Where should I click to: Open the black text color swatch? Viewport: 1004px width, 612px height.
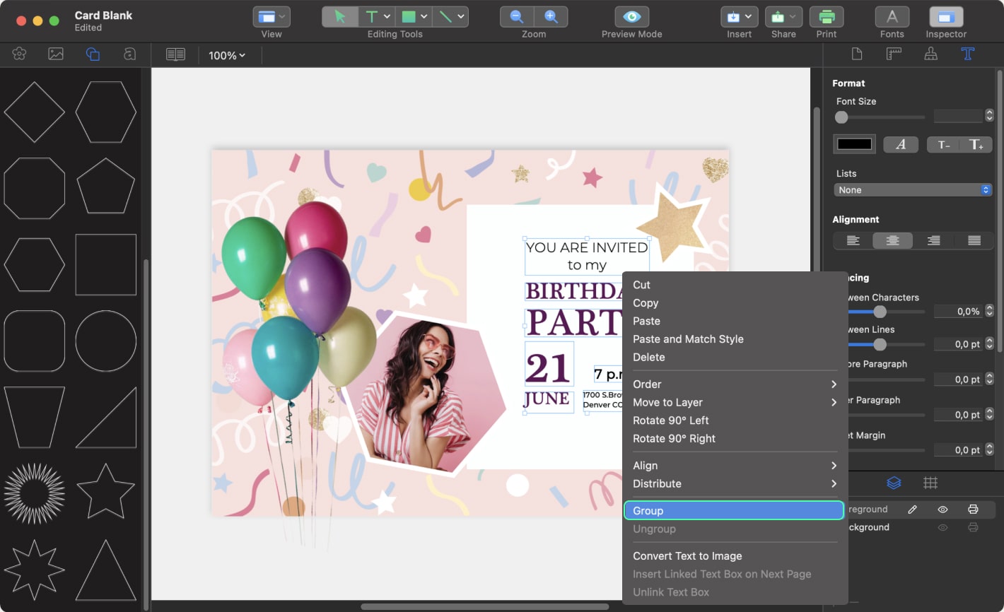[854, 144]
